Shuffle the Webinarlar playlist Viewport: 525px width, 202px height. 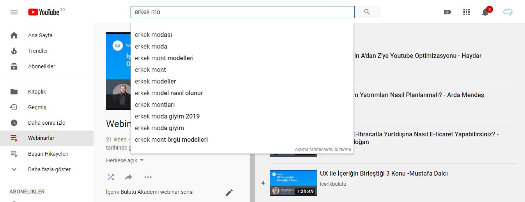(111, 177)
